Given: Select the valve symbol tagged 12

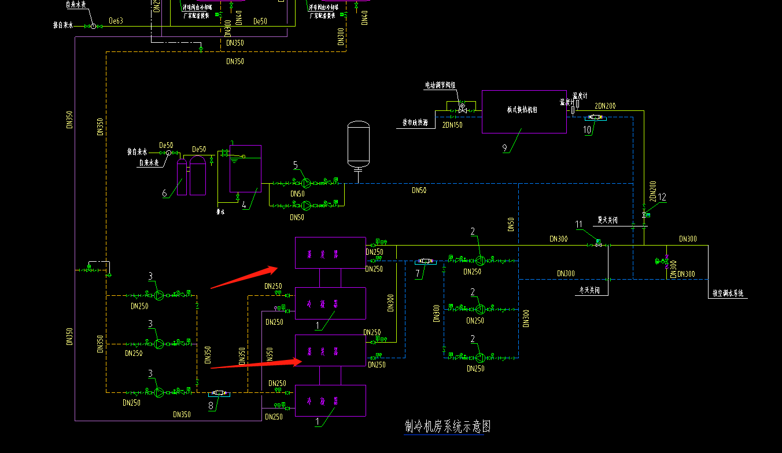Looking at the screenshot, I should [x=645, y=215].
